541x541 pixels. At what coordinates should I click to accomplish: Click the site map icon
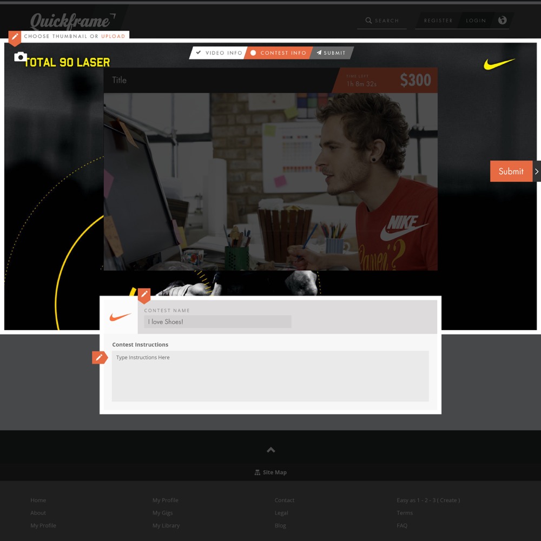258,472
